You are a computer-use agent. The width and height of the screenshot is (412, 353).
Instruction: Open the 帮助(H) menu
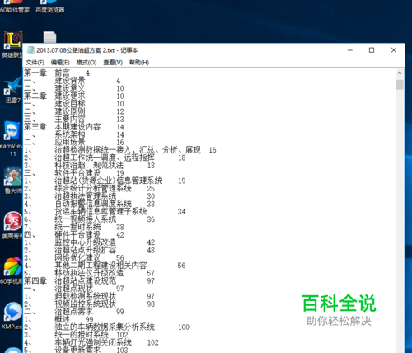[x=139, y=63]
